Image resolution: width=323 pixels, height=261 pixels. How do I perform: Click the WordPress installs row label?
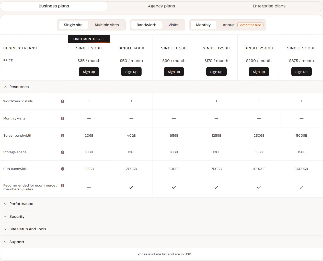(18, 101)
